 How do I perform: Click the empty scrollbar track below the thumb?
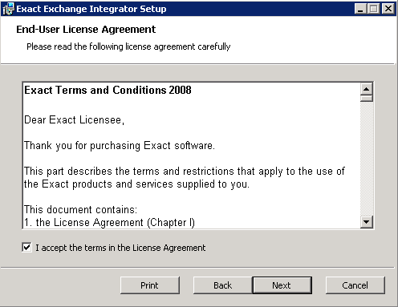pos(367,159)
